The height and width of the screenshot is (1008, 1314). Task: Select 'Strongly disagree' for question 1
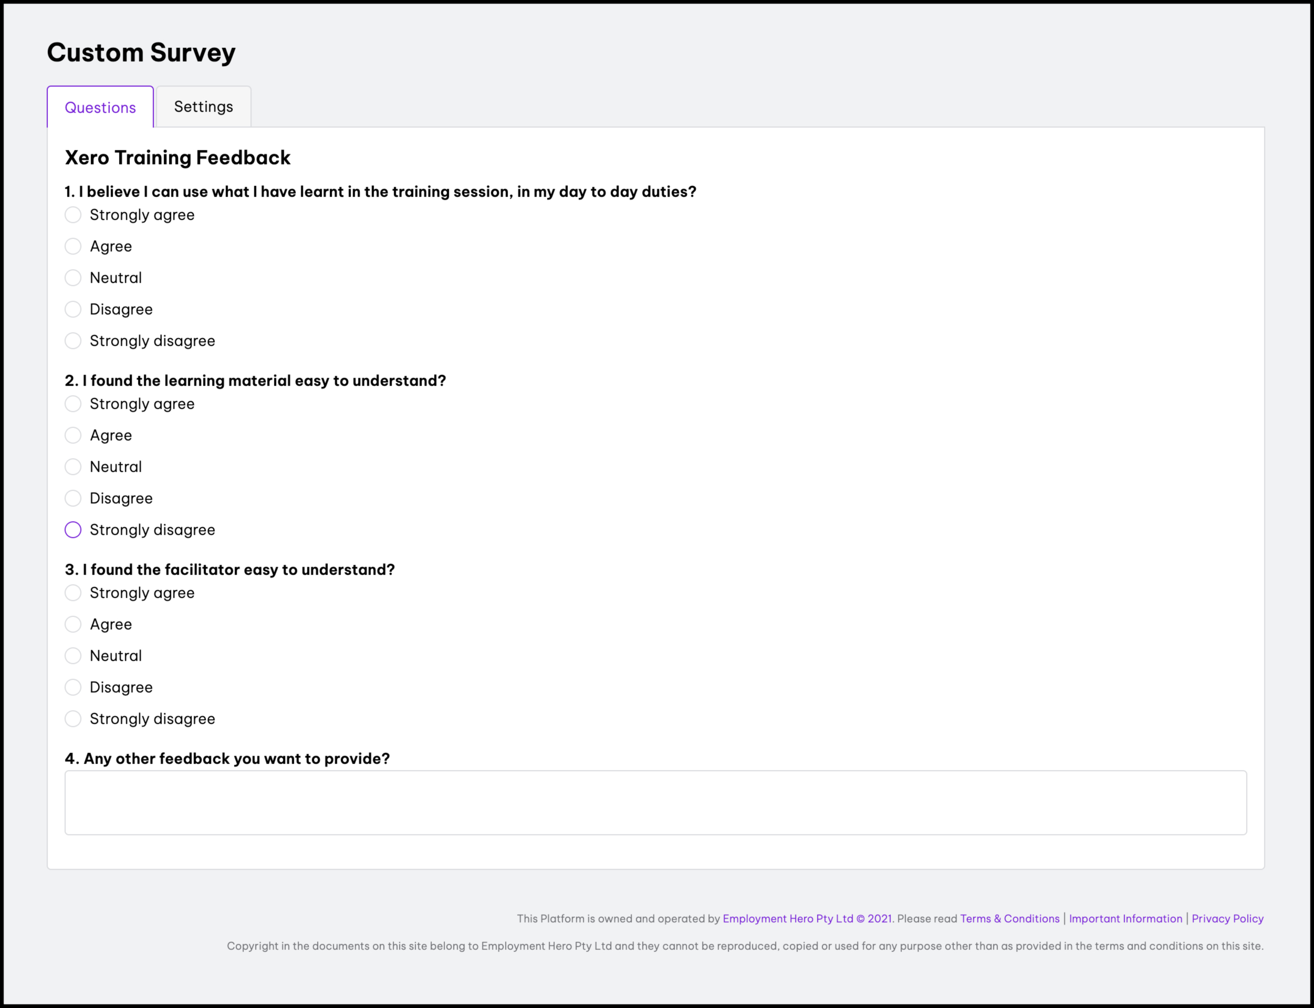pyautogui.click(x=72, y=341)
